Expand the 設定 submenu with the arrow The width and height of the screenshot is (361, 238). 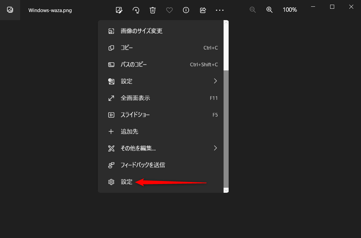215,81
